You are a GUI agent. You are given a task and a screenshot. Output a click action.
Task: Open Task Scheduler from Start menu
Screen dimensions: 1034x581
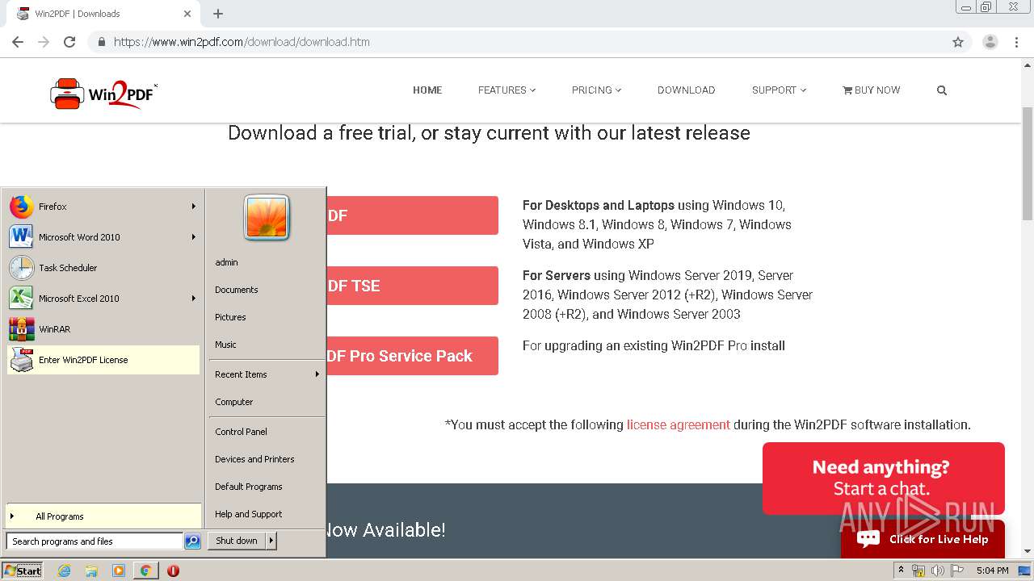103,268
